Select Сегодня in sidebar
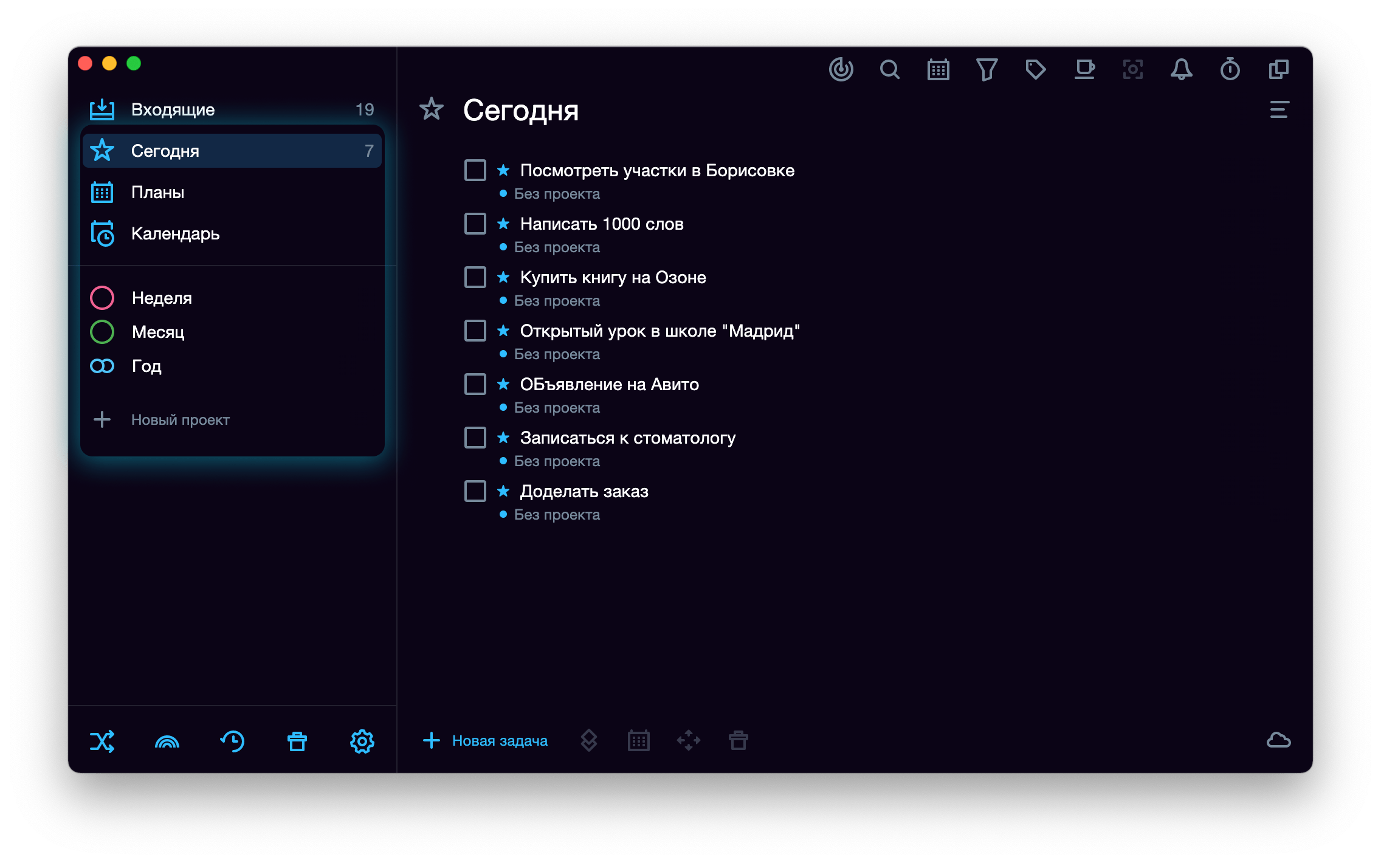This screenshot has height=863, width=1381. pyautogui.click(x=232, y=151)
